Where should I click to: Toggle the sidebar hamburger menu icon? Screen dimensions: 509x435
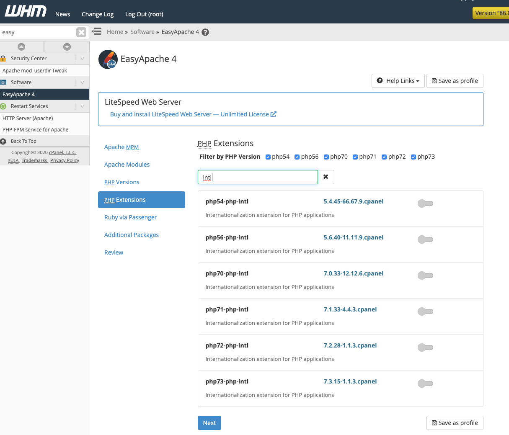click(x=97, y=31)
